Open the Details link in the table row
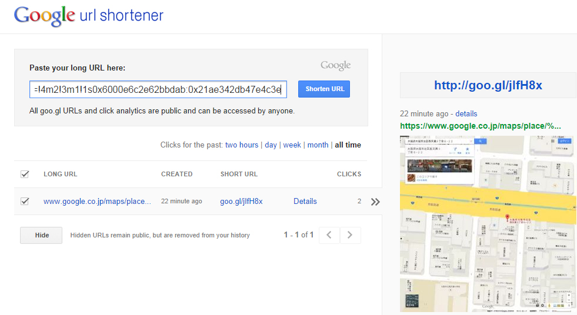This screenshot has width=577, height=315. tap(305, 201)
